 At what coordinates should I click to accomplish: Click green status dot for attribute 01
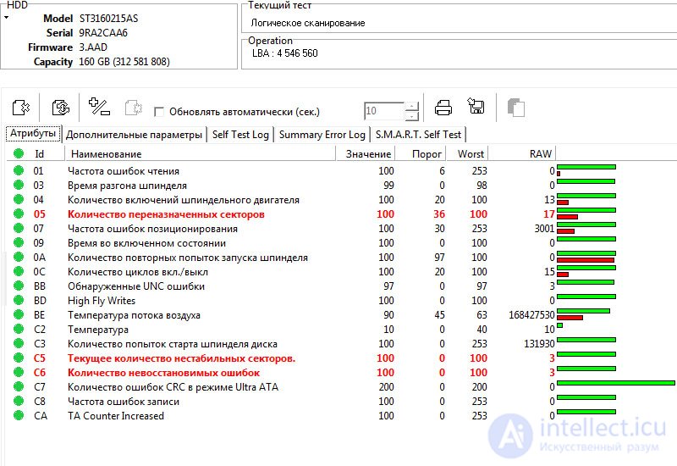[x=18, y=170]
